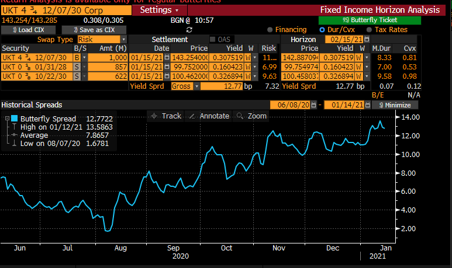The image size is (452, 268).
Task: Click the Fixed Income Horizon Analysis title
Action: pyautogui.click(x=380, y=10)
